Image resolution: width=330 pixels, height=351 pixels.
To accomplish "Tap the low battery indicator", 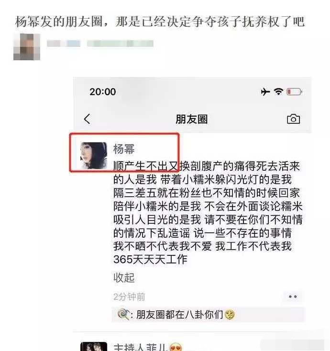I will point(294,91).
